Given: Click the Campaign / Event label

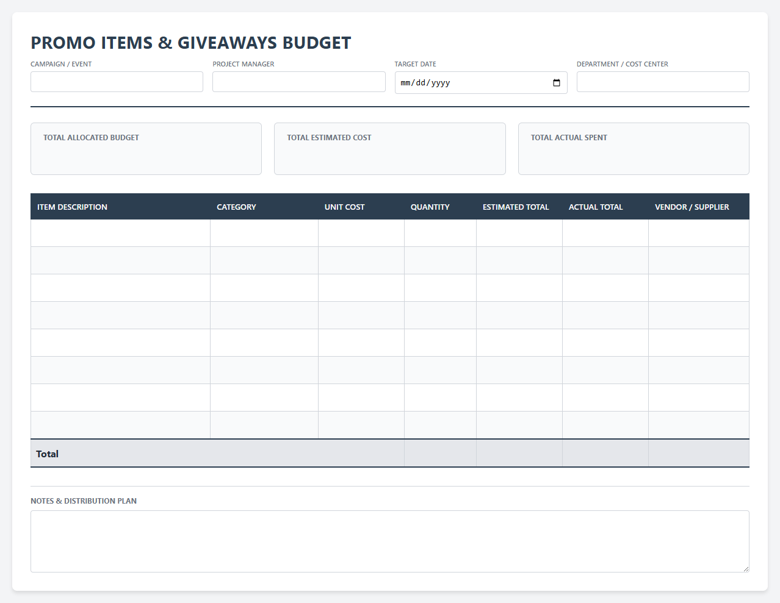Looking at the screenshot, I should click(61, 64).
